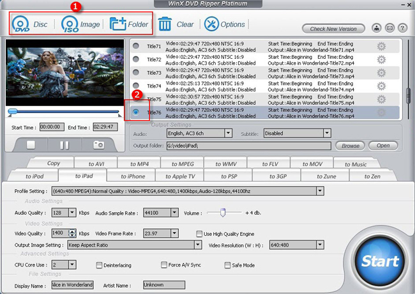Image resolution: width=415 pixels, height=294 pixels.
Task: Open Audio Quality dropdown
Action: 72,213
